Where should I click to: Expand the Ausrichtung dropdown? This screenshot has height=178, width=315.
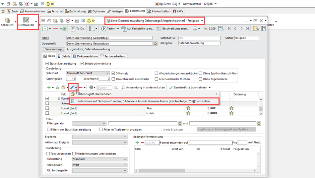pyautogui.click(x=125, y=159)
